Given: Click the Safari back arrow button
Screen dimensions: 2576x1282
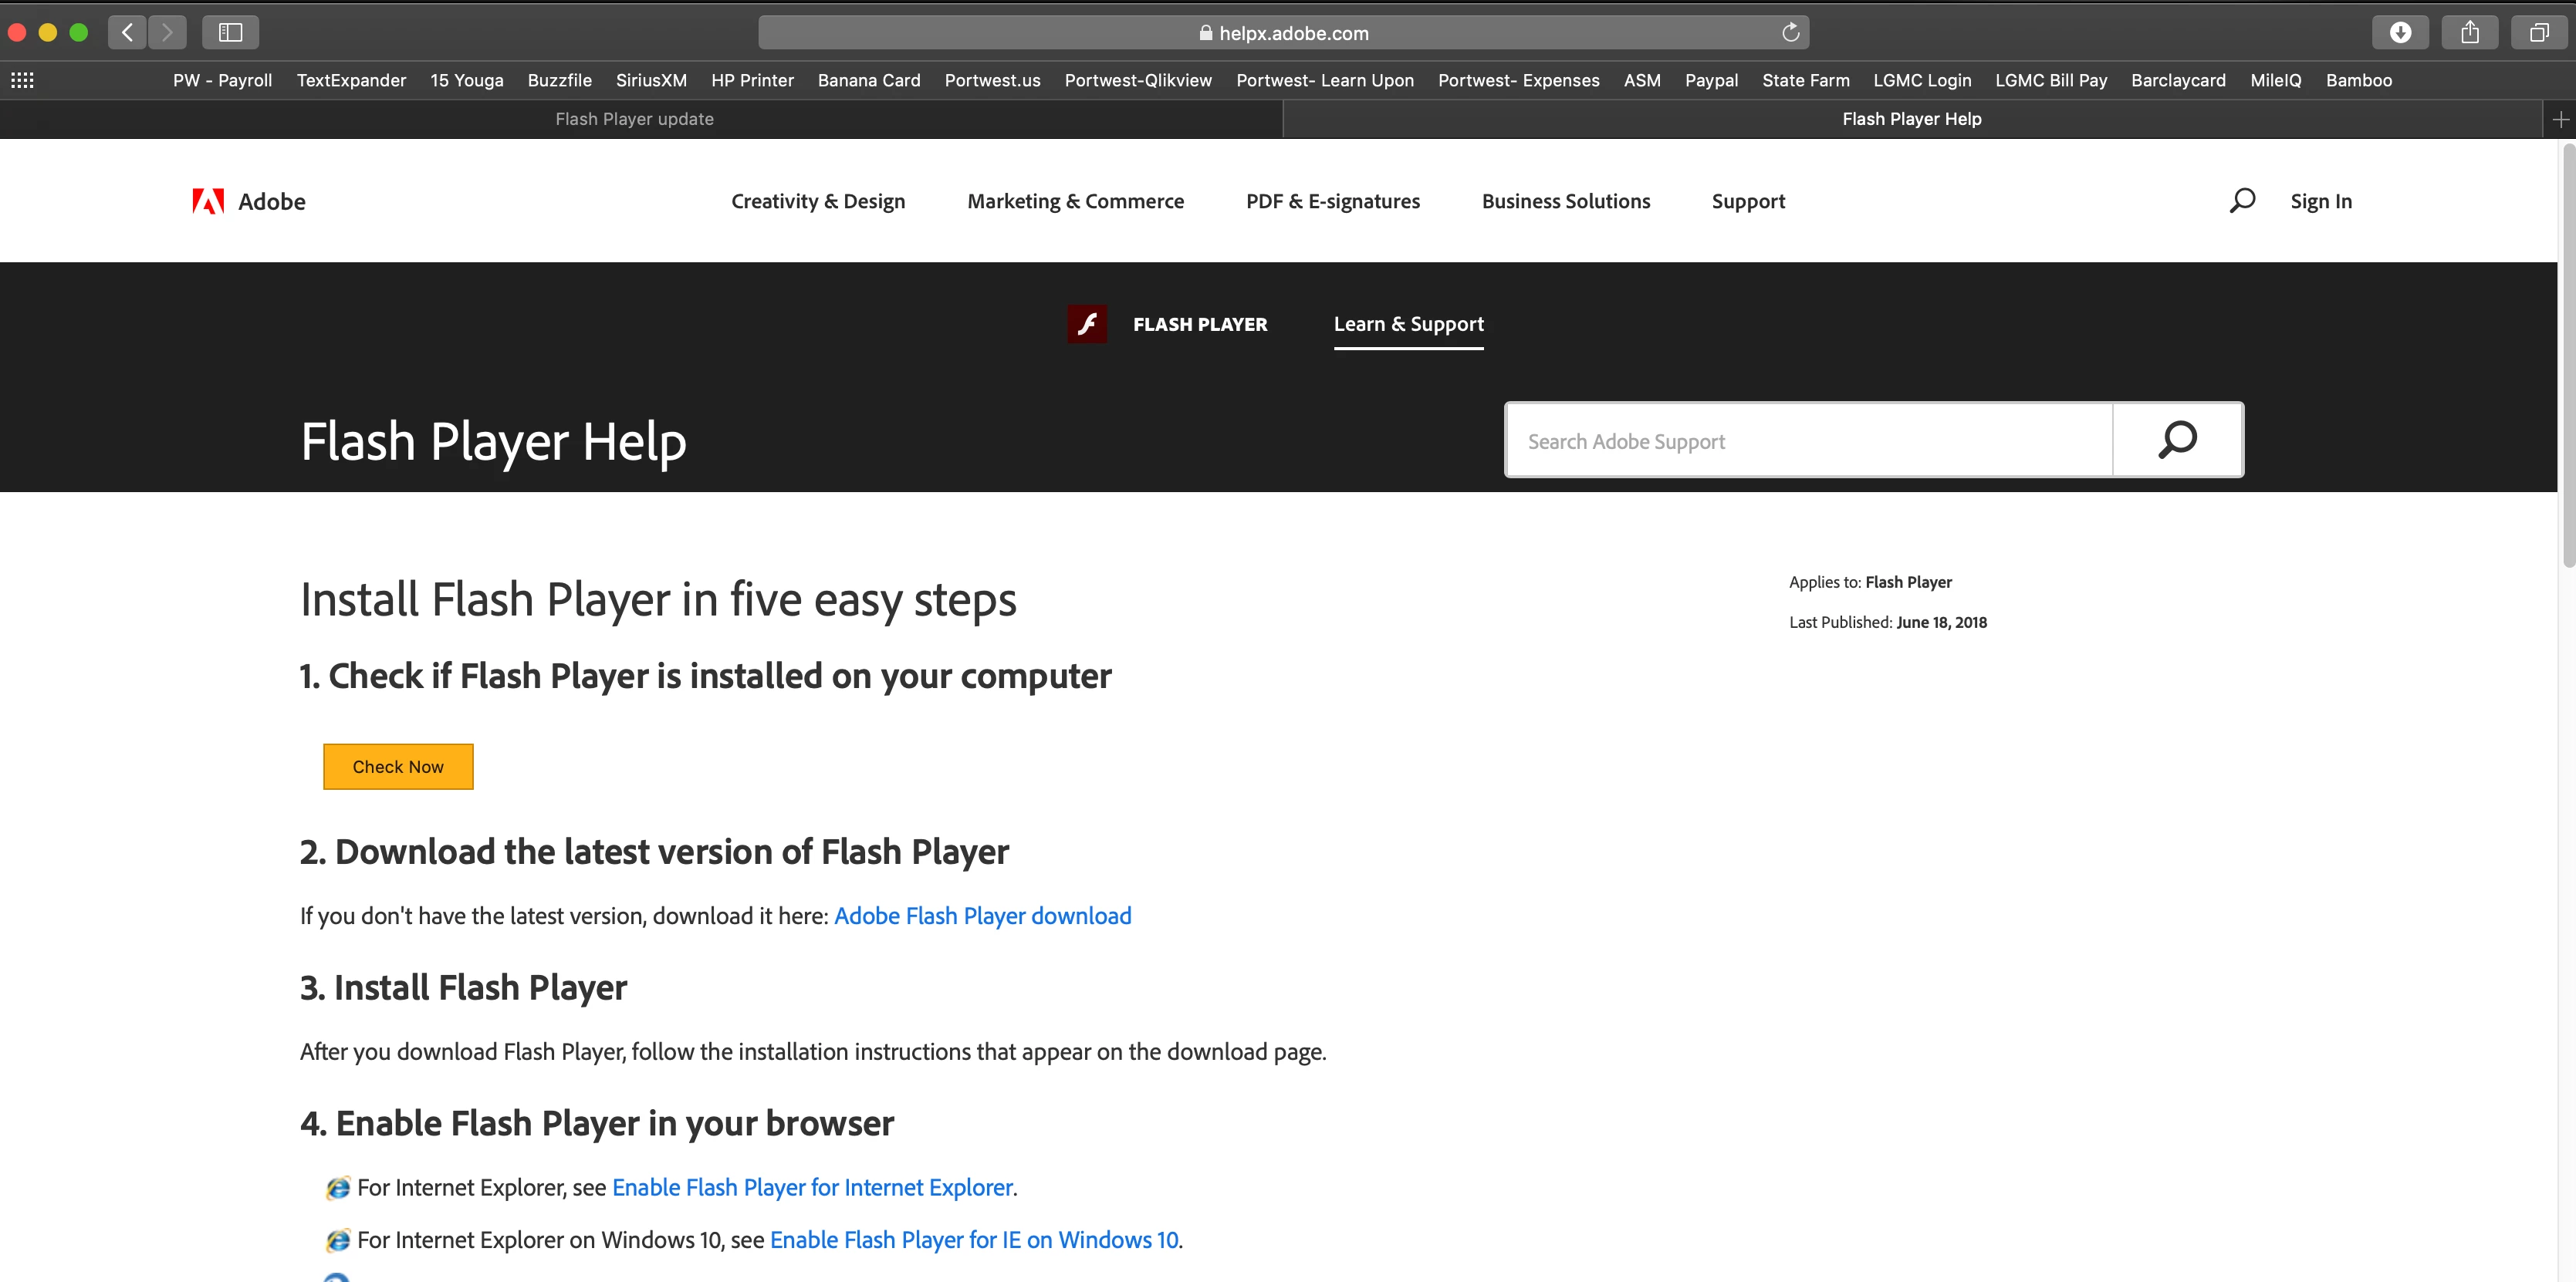Looking at the screenshot, I should [x=127, y=33].
